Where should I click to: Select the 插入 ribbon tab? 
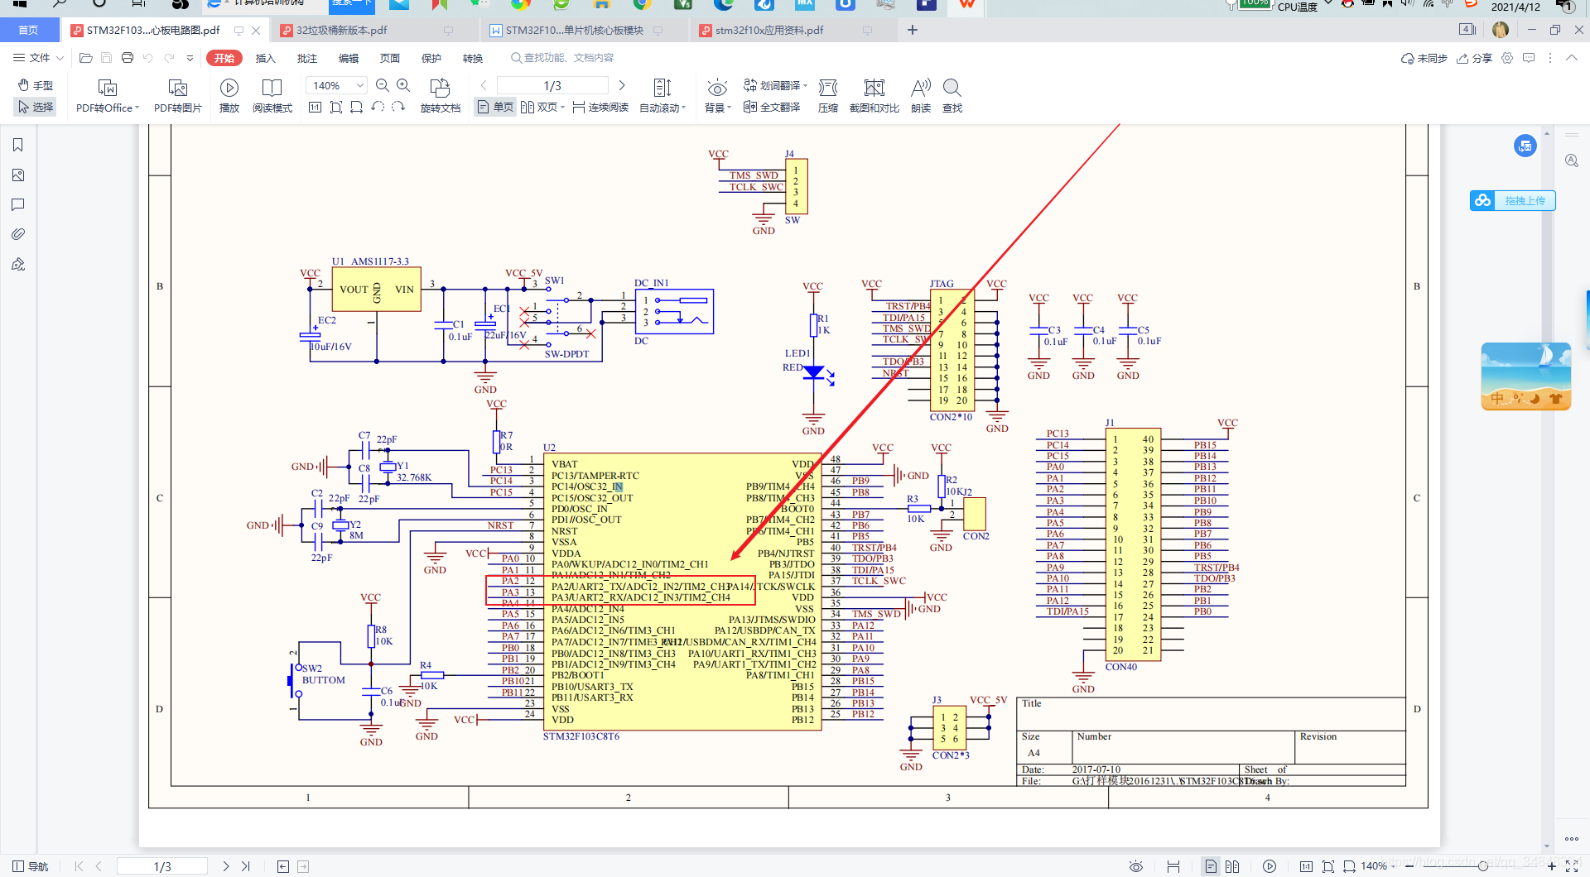coord(265,58)
